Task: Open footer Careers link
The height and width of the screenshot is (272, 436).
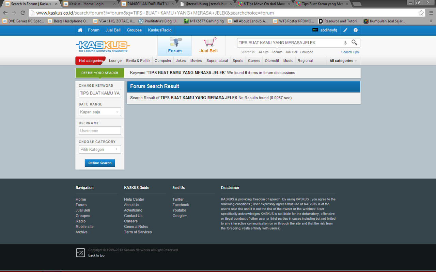Action: tap(131, 221)
